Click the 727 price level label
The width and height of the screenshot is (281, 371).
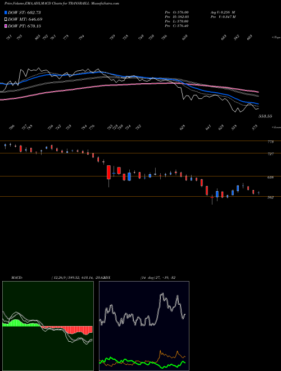click(270, 154)
